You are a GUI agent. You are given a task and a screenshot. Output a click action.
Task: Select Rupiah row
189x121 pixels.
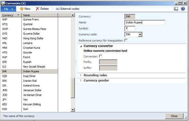pyautogui.click(x=30, y=62)
